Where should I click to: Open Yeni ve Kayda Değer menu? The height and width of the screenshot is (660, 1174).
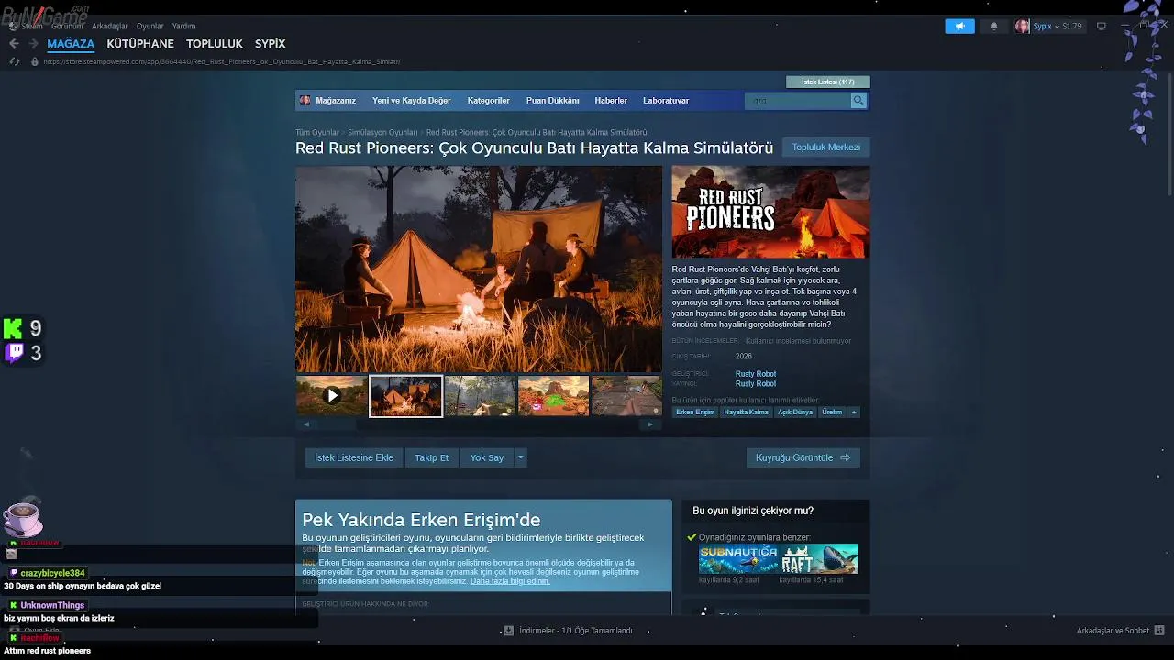[412, 101]
